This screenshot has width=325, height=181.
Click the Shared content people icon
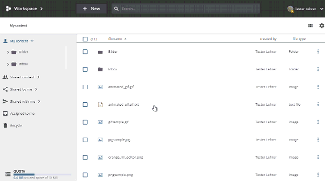(x=5, y=77)
